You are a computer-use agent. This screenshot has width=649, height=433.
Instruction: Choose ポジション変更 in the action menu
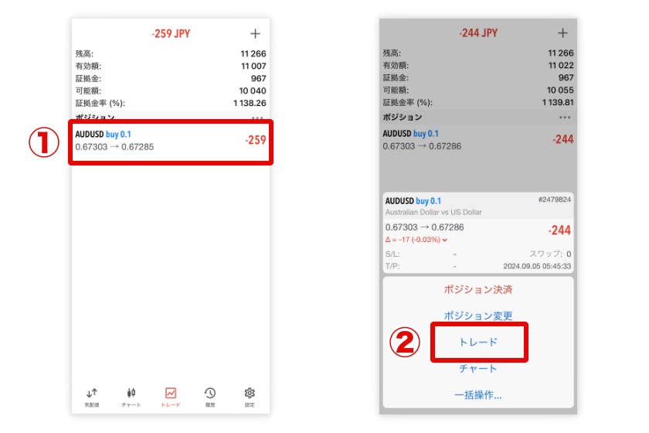[x=478, y=315]
